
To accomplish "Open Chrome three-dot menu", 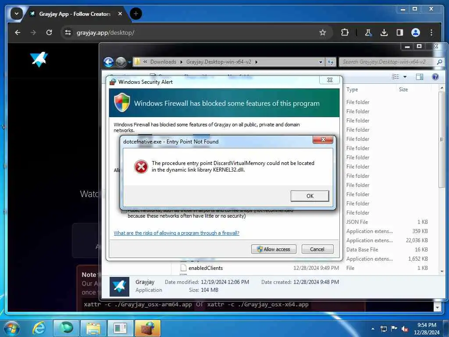I will [431, 32].
